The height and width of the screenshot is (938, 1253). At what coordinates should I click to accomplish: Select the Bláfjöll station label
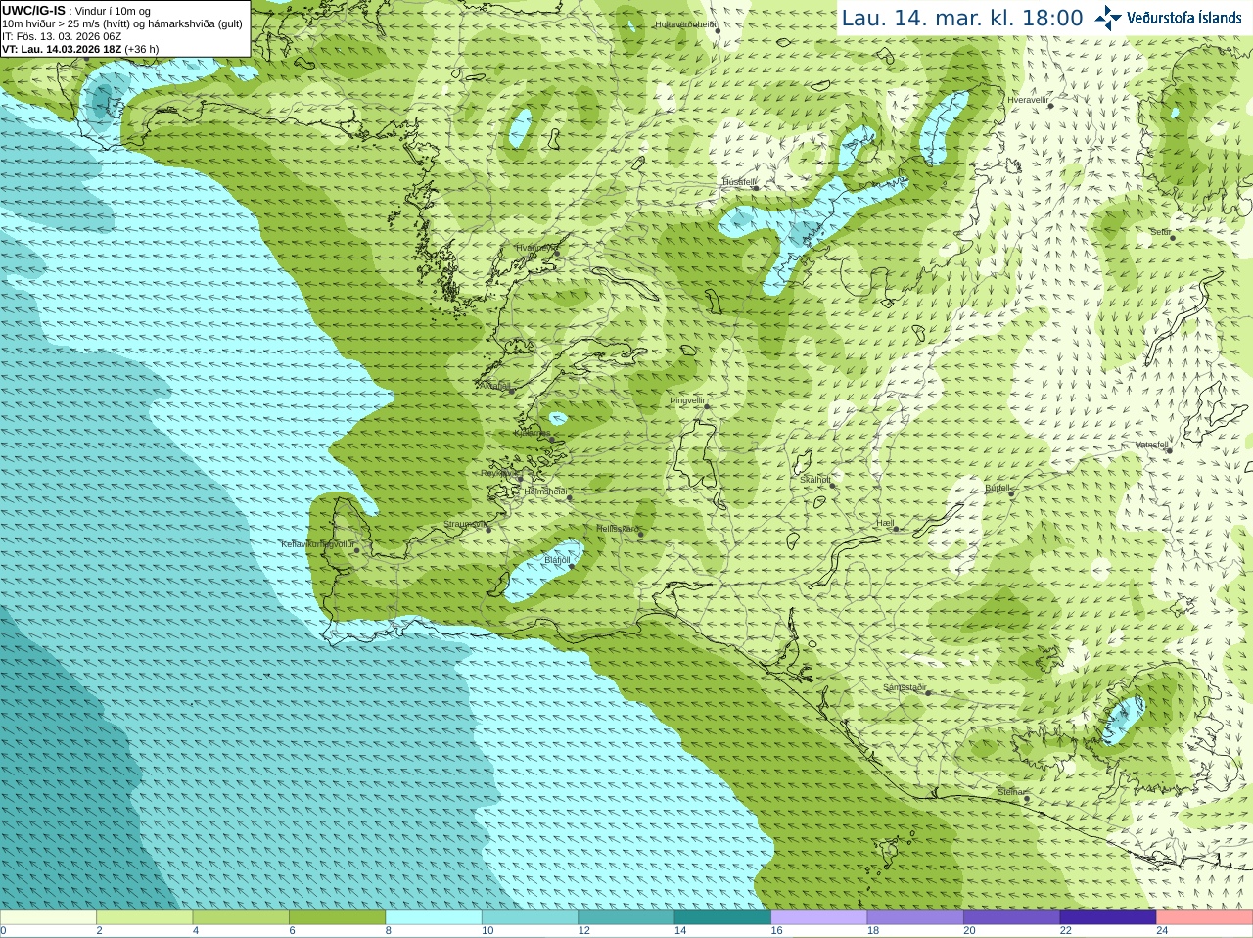[557, 560]
